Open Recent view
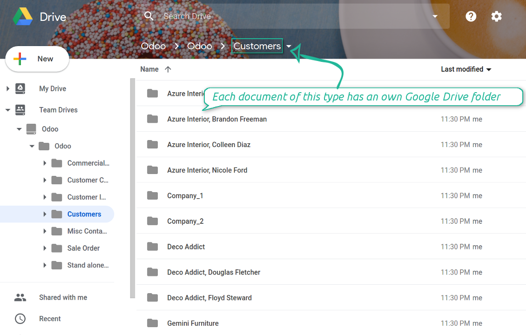Screen dimensions: 526x335 click(x=50, y=319)
